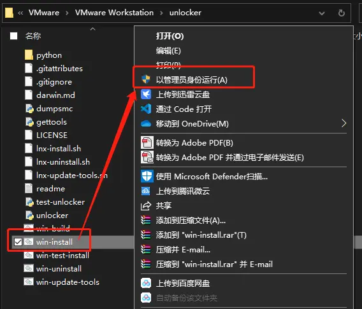362x309 pixels.
Task: Click the unlocker Python file icon
Action: point(29,216)
